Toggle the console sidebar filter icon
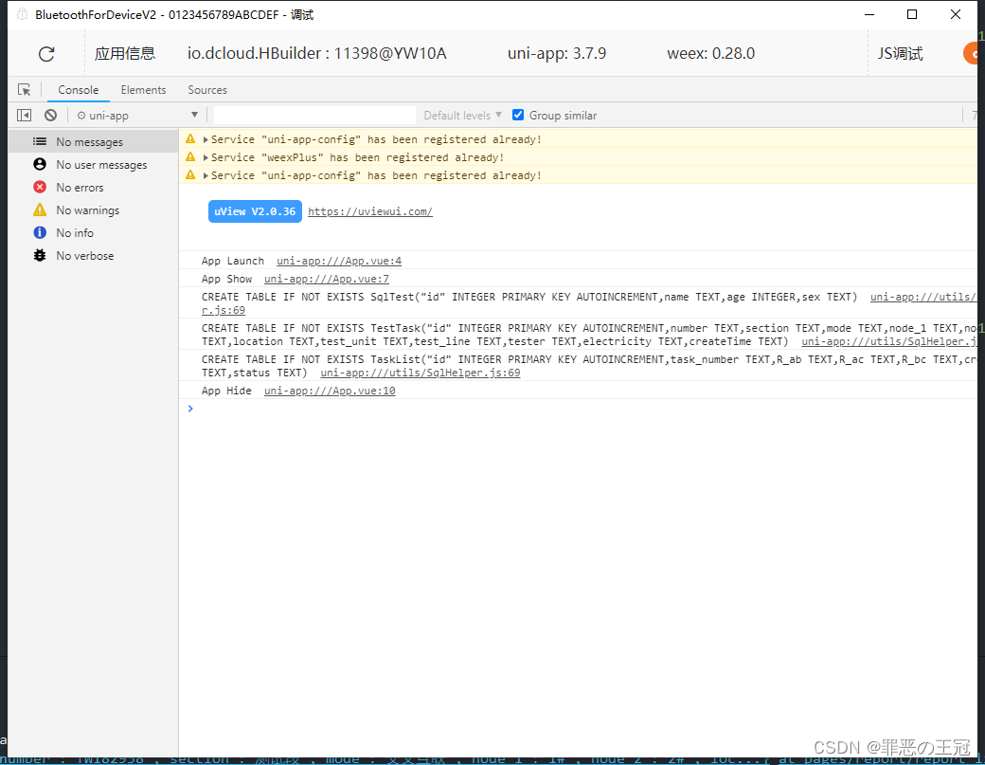Screen dimensions: 985x765 pos(24,115)
